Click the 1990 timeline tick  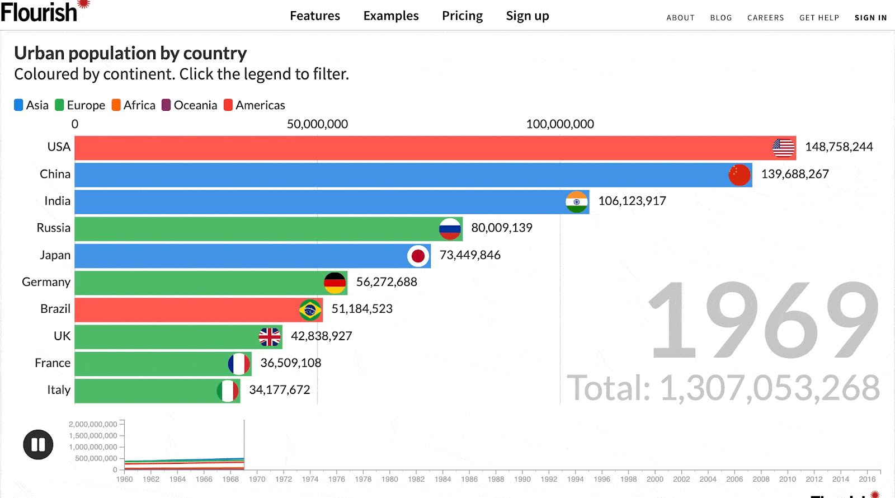(522, 479)
